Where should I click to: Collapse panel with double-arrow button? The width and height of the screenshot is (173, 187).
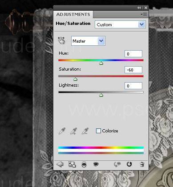139,8
